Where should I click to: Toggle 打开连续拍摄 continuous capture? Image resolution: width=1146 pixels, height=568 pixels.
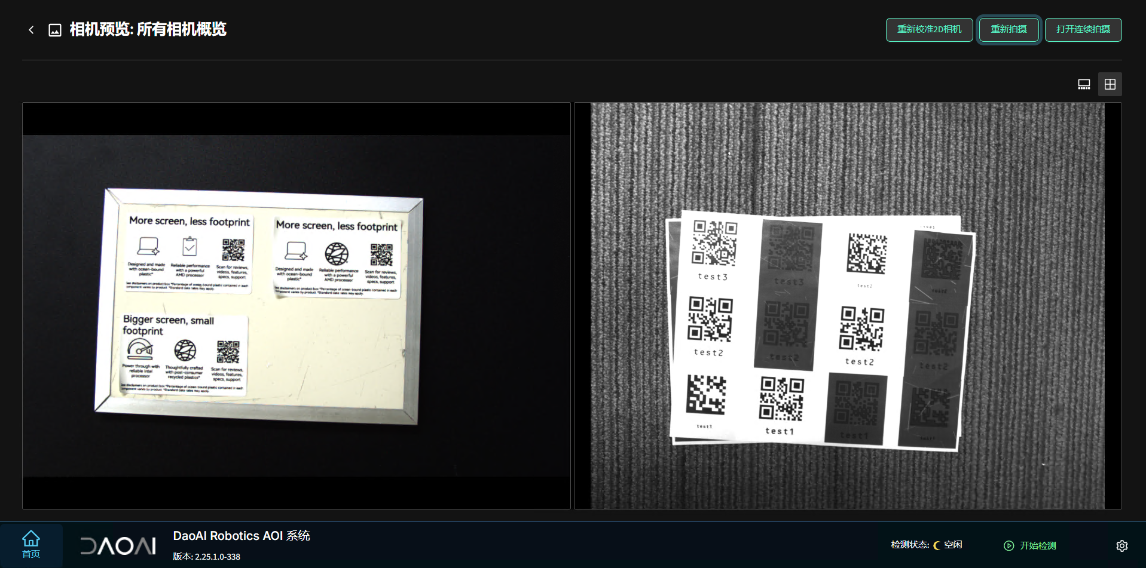1083,30
